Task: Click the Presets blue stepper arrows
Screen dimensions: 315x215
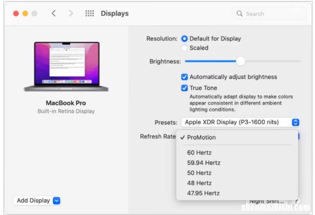Action: (x=296, y=122)
